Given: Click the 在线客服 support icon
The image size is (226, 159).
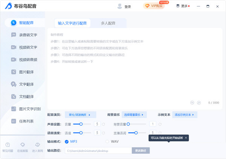Looking at the screenshot, I should tap(22, 146).
